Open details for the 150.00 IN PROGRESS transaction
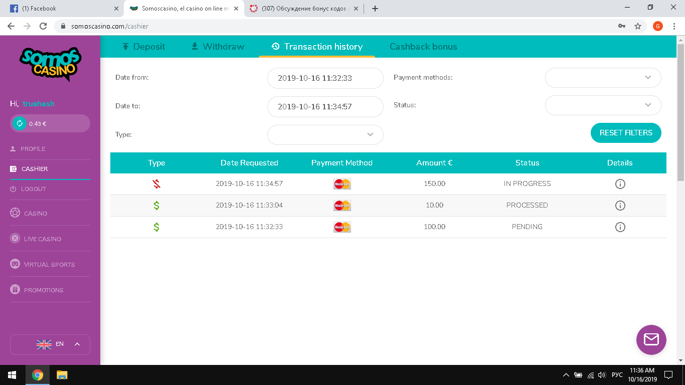This screenshot has width=685, height=385. pyautogui.click(x=620, y=184)
